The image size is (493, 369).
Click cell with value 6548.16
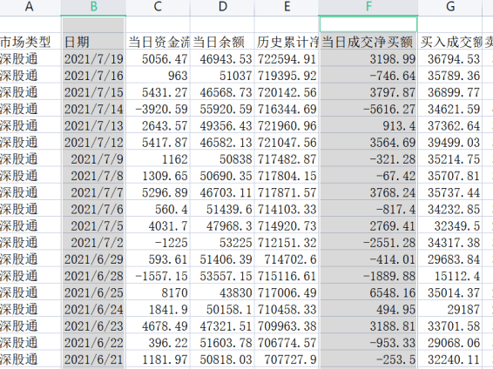368,292
